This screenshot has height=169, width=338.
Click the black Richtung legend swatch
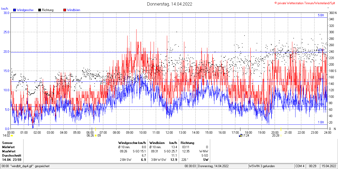click(x=40, y=10)
